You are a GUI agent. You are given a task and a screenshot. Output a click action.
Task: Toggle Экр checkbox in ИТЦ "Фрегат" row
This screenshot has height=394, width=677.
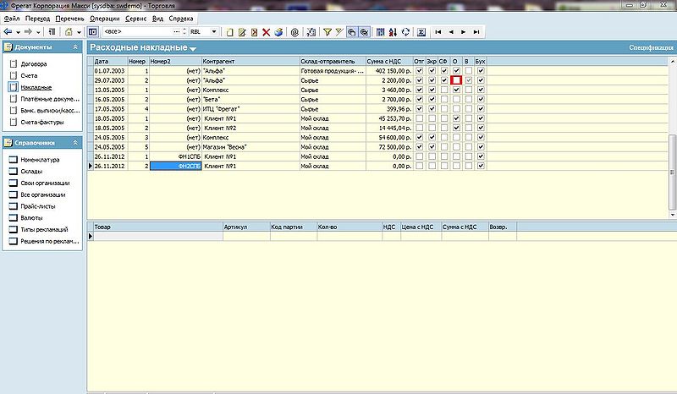click(x=432, y=109)
